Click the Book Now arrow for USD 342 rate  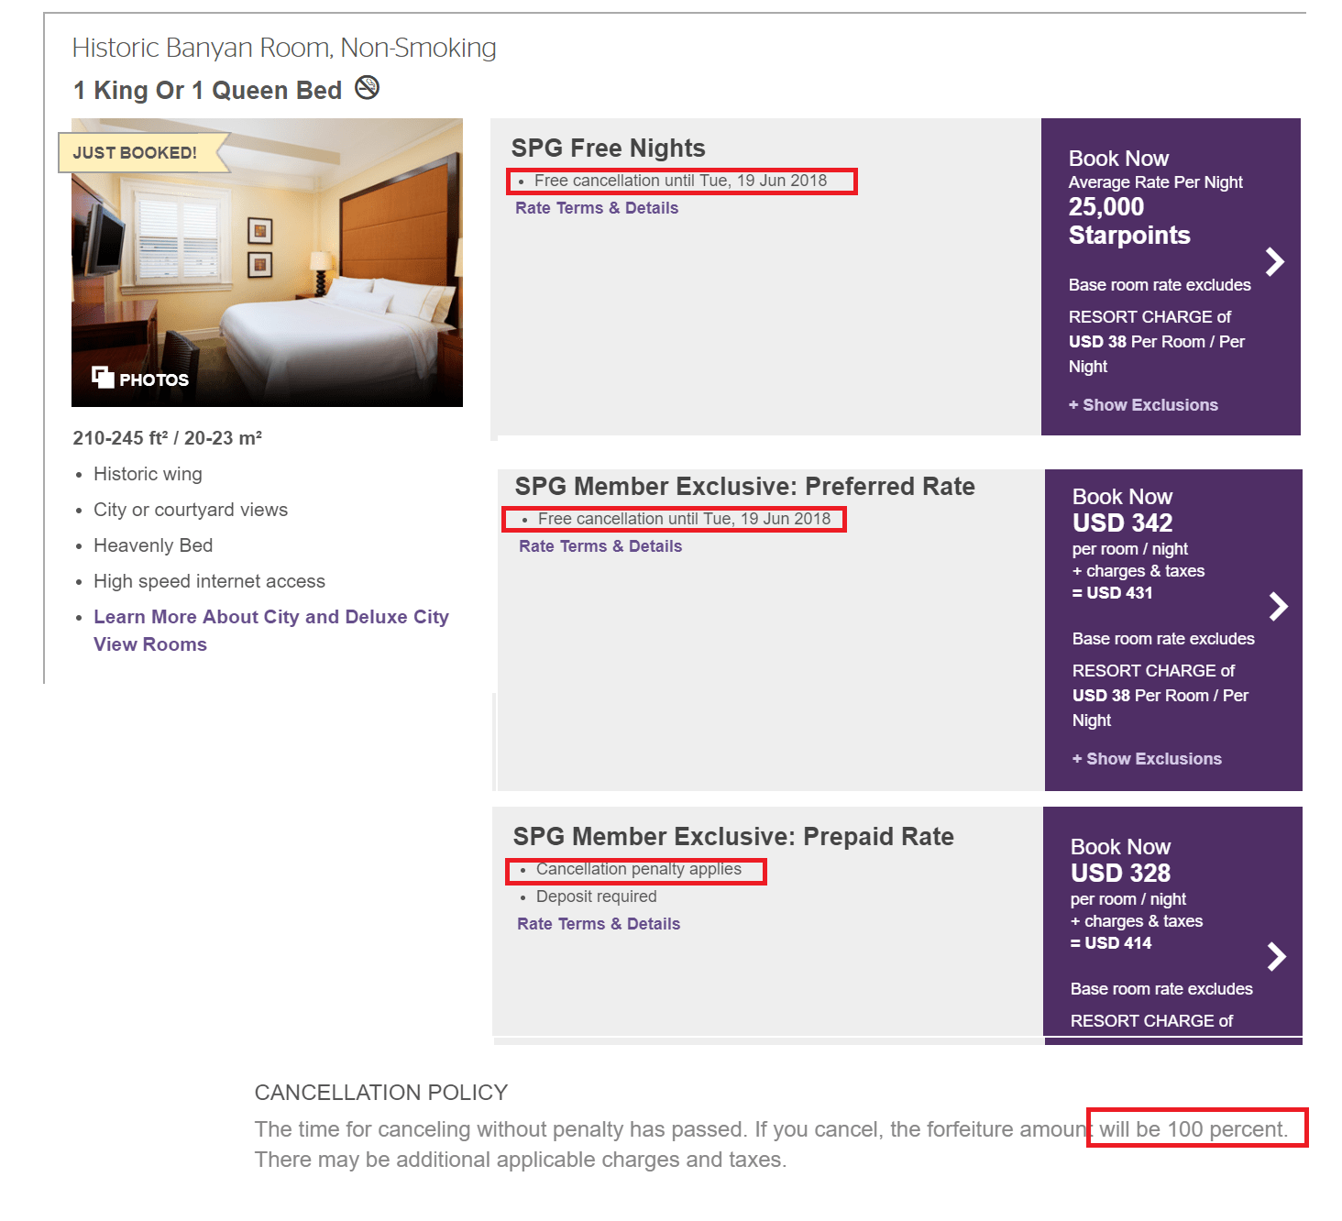(1278, 606)
